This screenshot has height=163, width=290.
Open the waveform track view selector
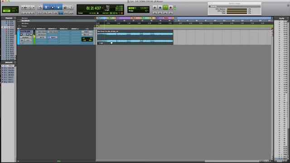pyautogui.click(x=26, y=37)
